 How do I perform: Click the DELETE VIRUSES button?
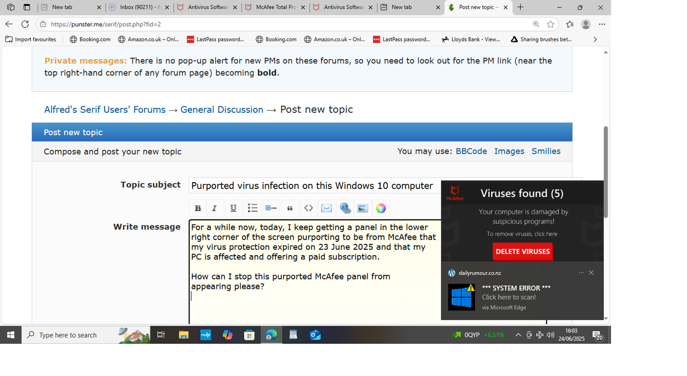click(x=523, y=251)
